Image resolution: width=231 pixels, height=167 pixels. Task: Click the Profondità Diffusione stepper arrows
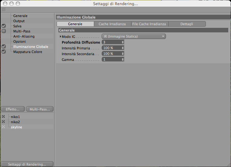tap(123, 42)
